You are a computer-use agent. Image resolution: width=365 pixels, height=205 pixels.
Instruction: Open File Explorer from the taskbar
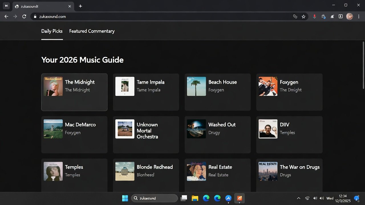click(x=195, y=198)
